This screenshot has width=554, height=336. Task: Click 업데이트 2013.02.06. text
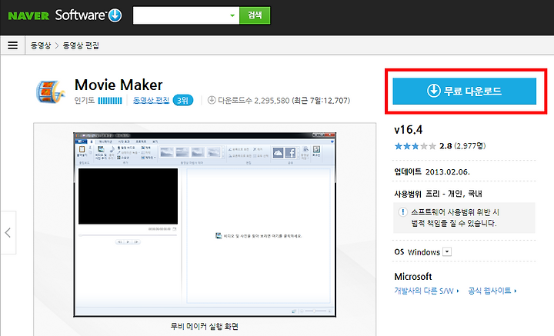(432, 172)
